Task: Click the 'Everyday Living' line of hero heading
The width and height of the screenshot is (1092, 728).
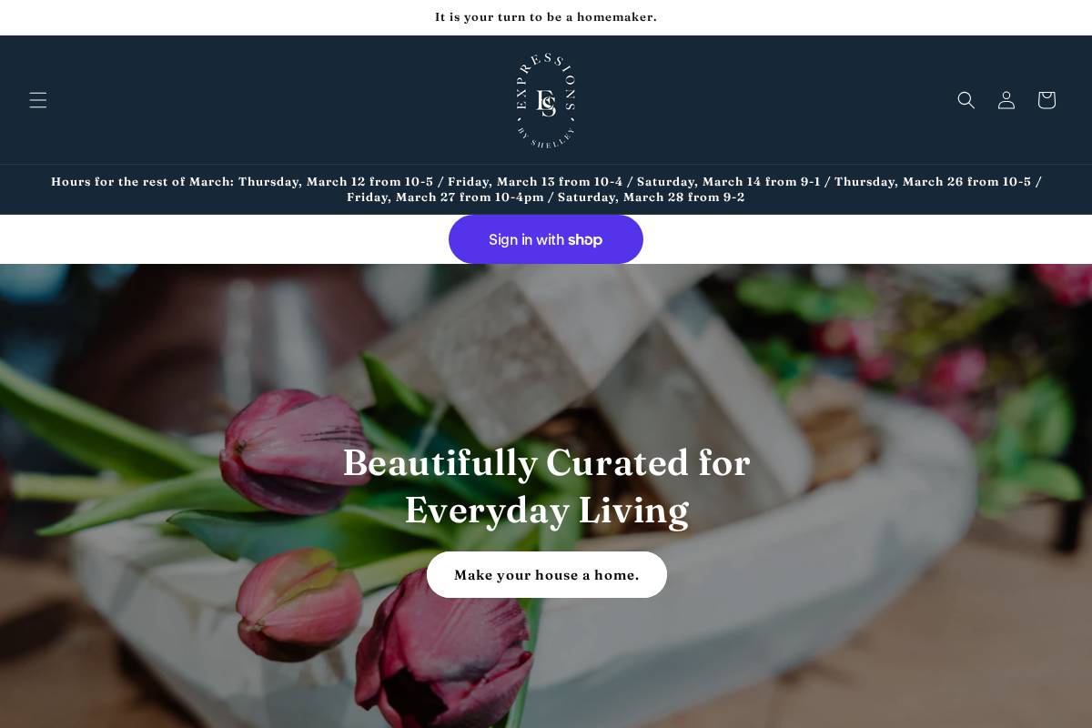Action: pos(546,510)
